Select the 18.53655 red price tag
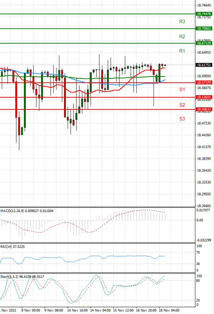This screenshot has height=314, width=214. click(x=204, y=97)
